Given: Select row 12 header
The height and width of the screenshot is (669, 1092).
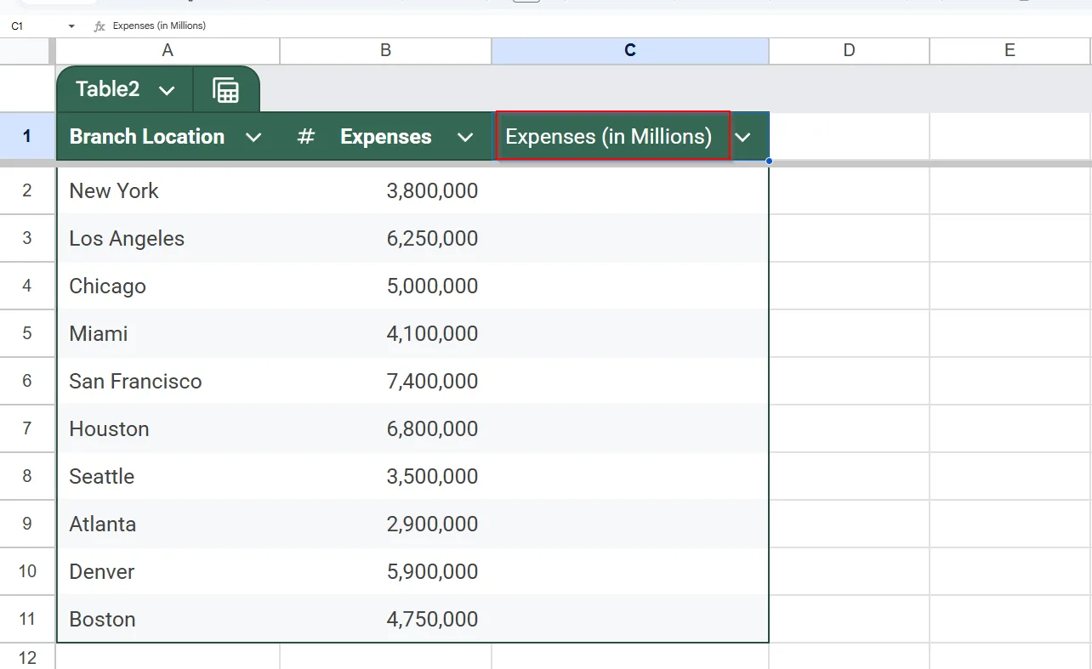Looking at the screenshot, I should click(x=27, y=658).
